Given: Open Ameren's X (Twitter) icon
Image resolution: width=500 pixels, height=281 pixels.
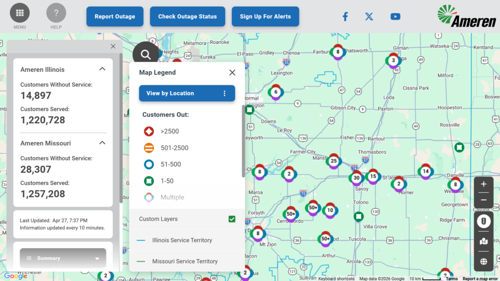Looking at the screenshot, I should coord(369,17).
